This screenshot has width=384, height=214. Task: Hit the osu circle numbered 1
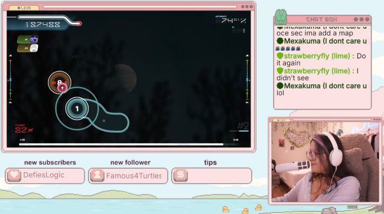click(x=77, y=108)
